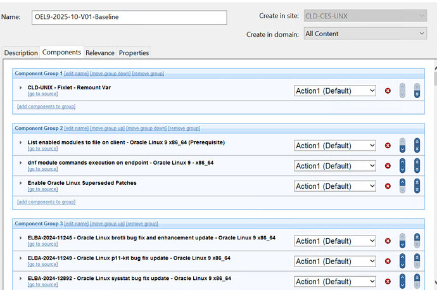
Task: Move ELBA-2024-11249 p11-kit component to top
Action: pyautogui.click(x=417, y=258)
